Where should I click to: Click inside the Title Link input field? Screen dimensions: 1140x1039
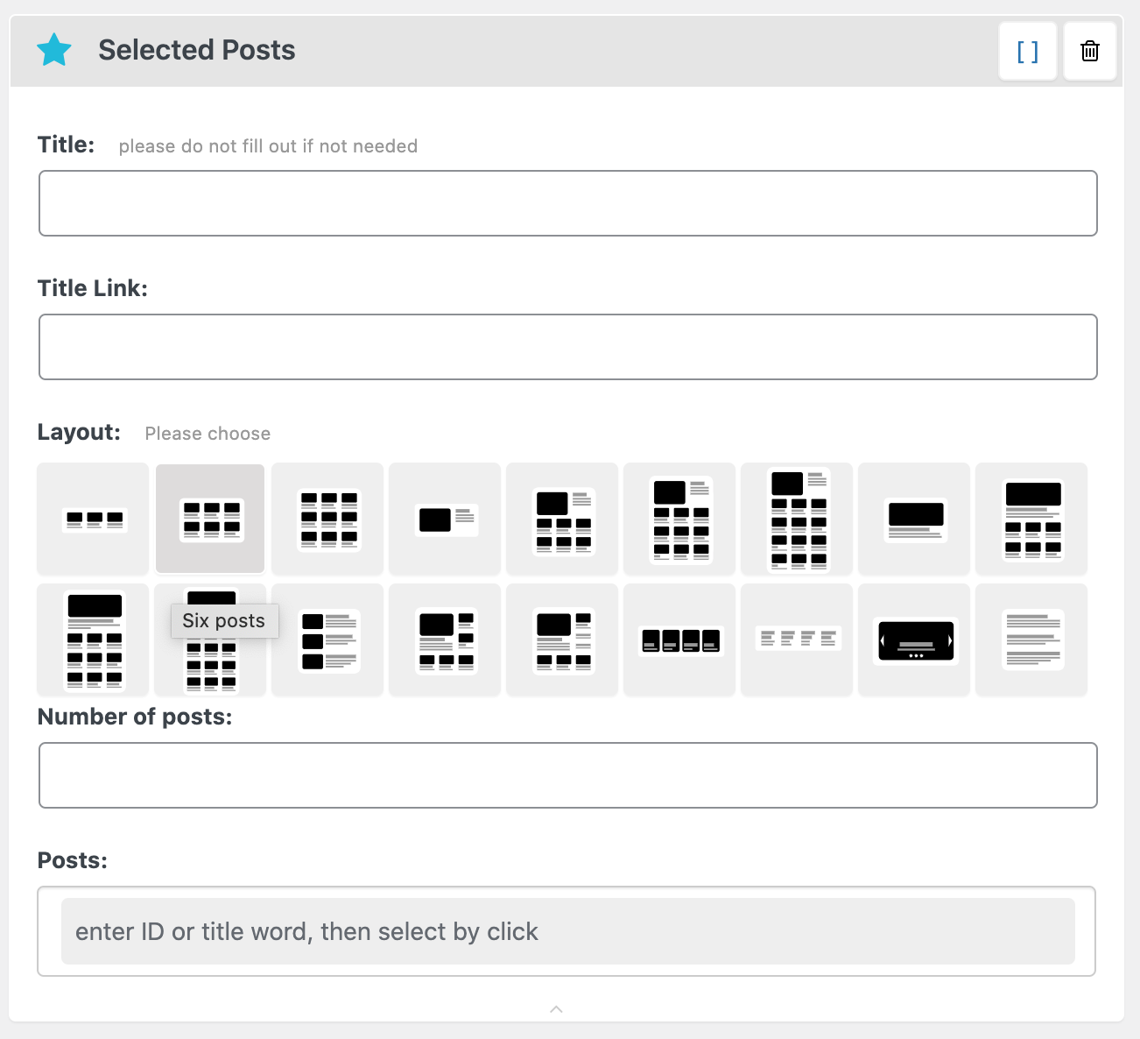(x=567, y=346)
